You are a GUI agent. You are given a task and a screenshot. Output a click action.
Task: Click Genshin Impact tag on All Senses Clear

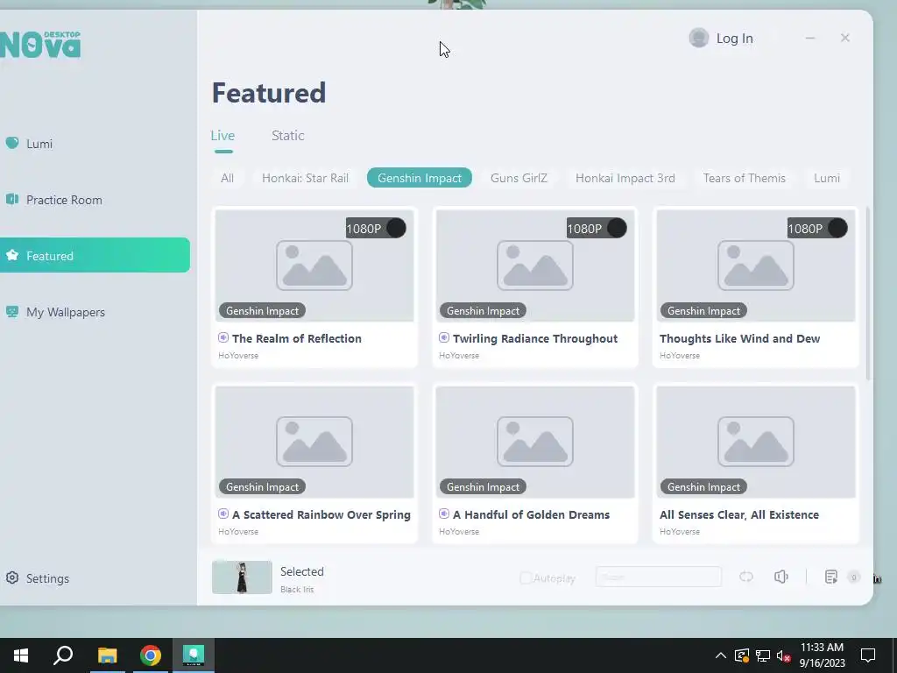pos(703,487)
